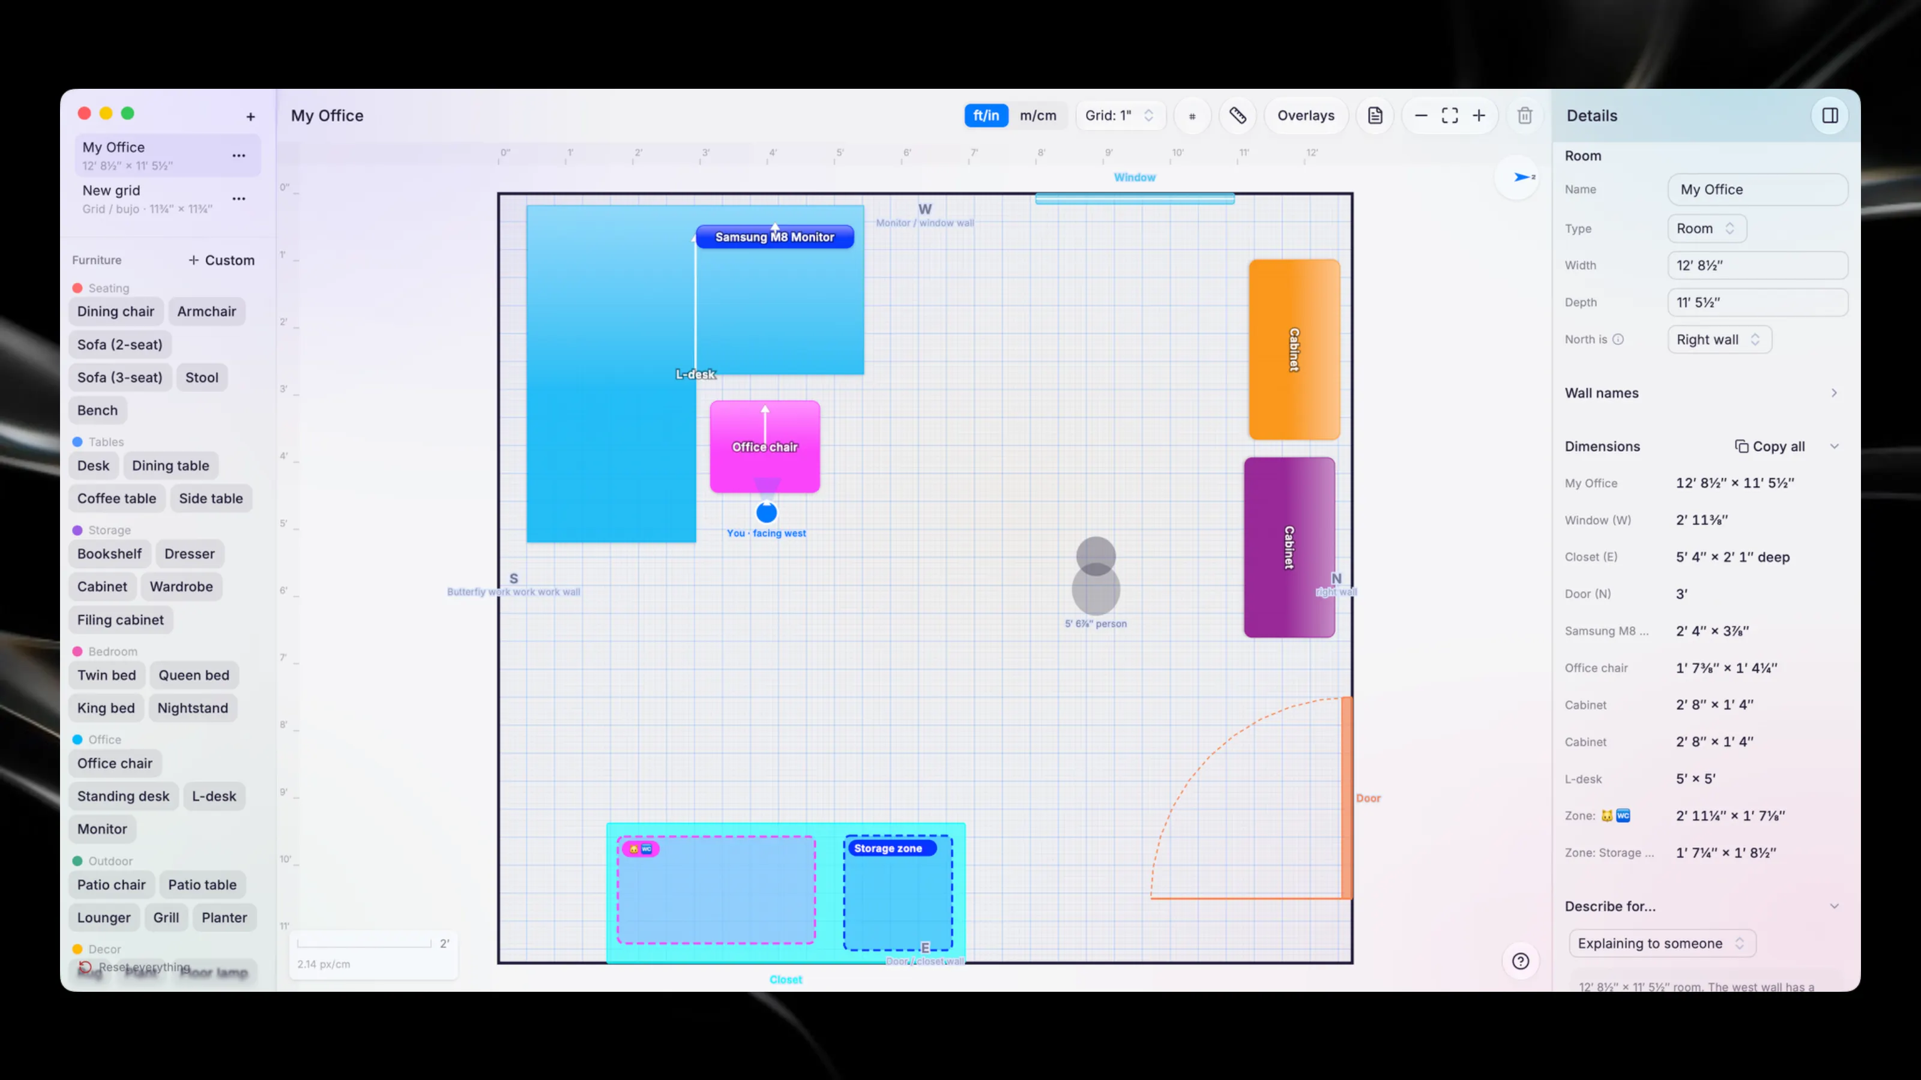Add a Queen bed

pos(194,675)
